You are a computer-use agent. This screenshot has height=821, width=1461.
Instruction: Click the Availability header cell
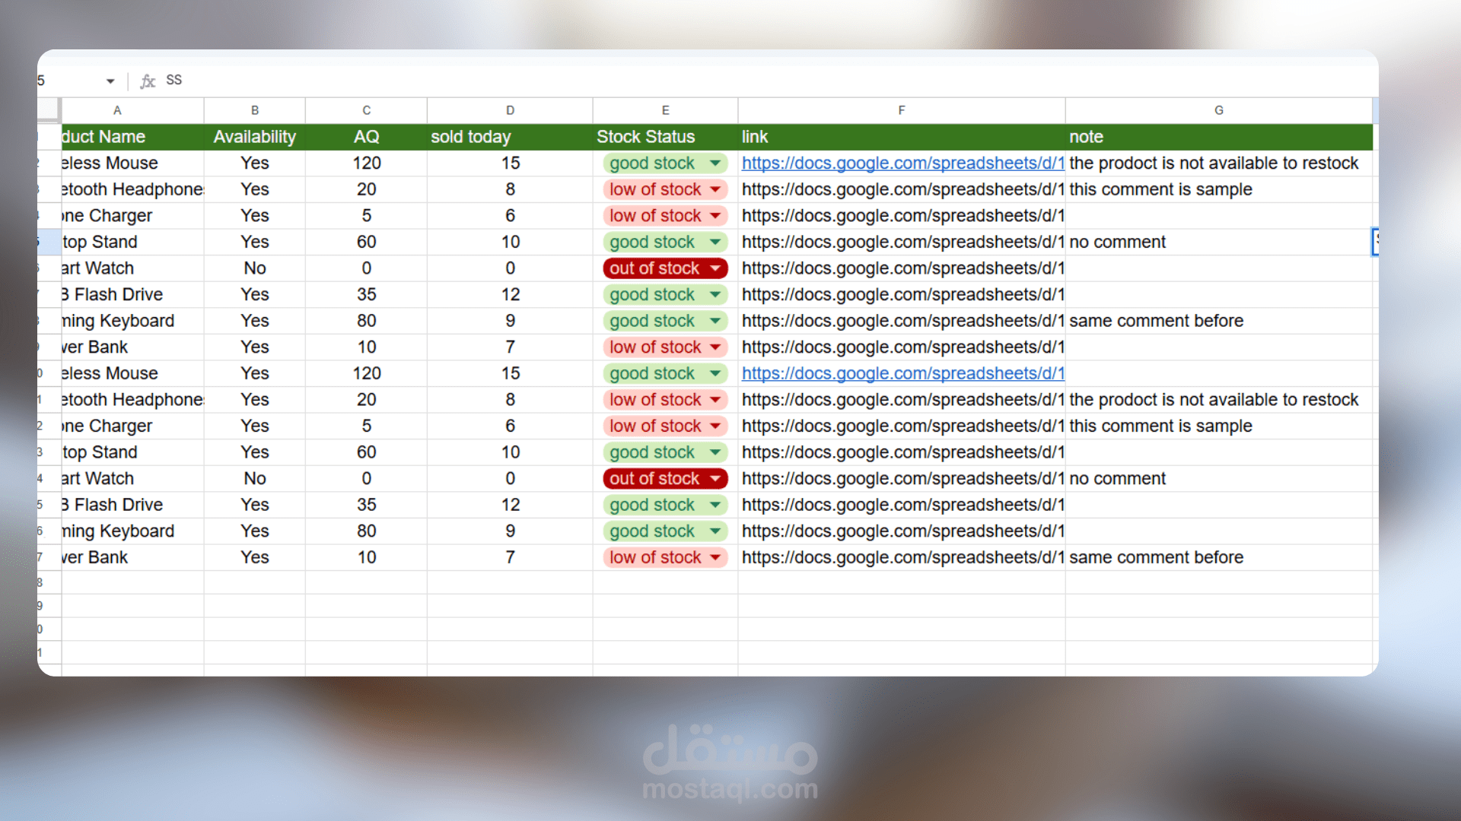point(255,137)
